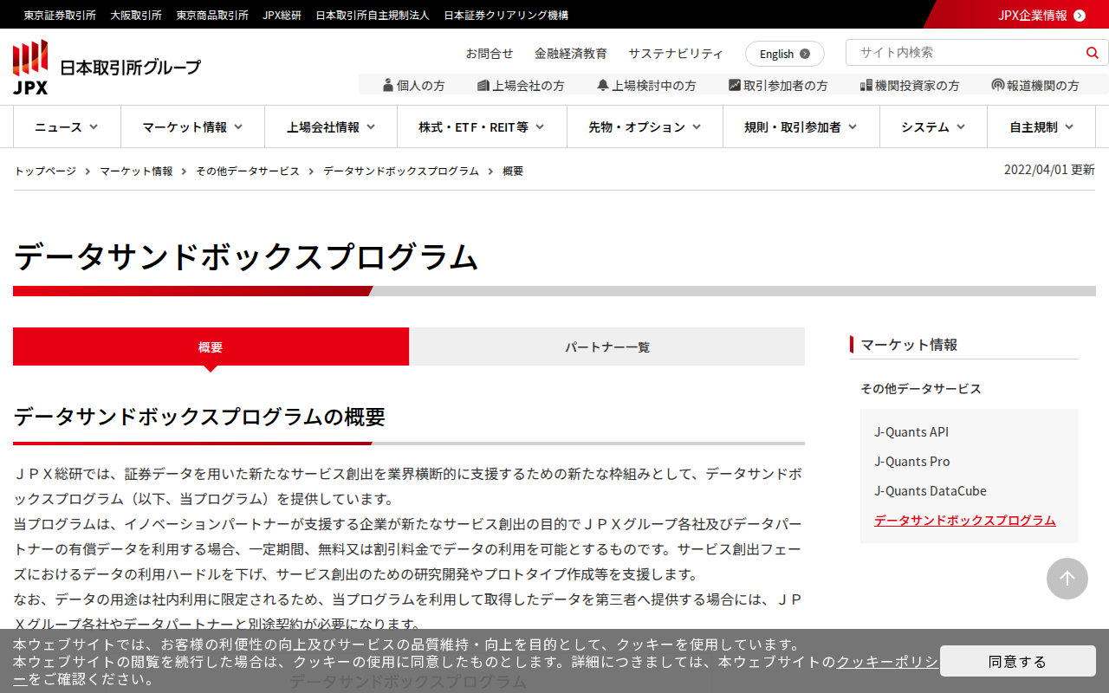The image size is (1109, 693).
Task: Open J-Quants API in sidebar
Action: pos(911,431)
